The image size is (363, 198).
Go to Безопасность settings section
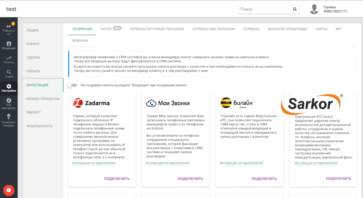coord(40,126)
